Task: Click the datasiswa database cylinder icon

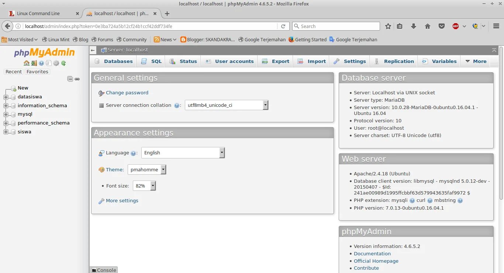Action: click(x=13, y=97)
